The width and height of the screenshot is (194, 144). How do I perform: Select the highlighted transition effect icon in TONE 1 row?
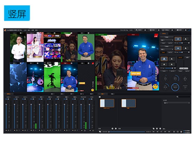(178, 39)
